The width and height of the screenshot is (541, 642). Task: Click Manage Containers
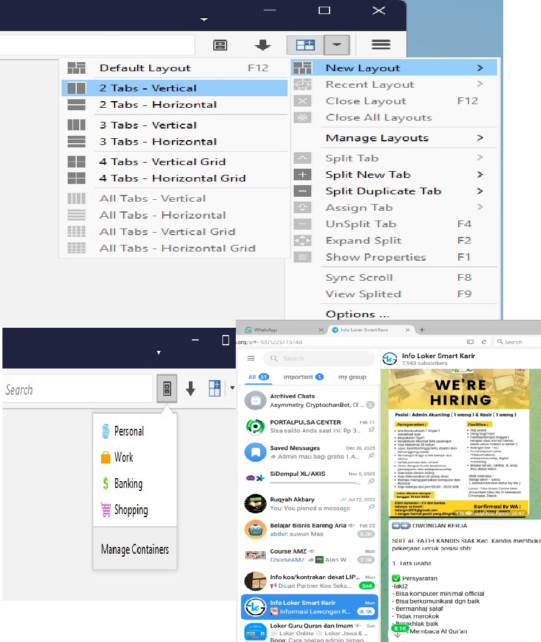coord(135,549)
